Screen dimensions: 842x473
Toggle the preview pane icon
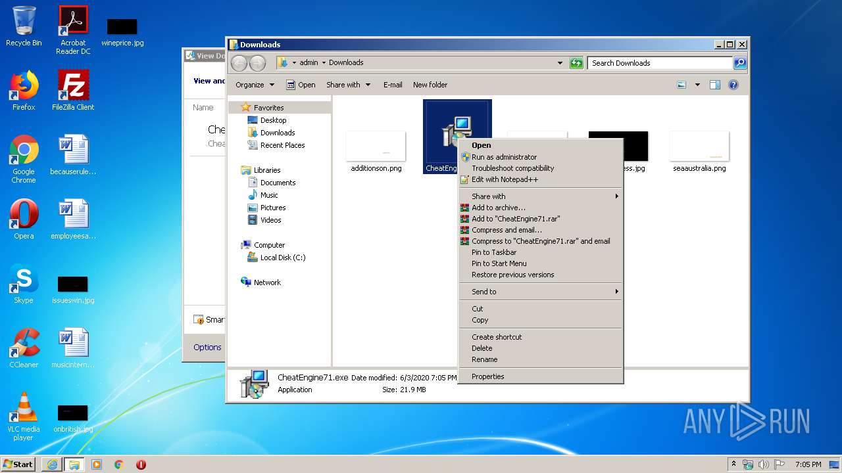(715, 85)
